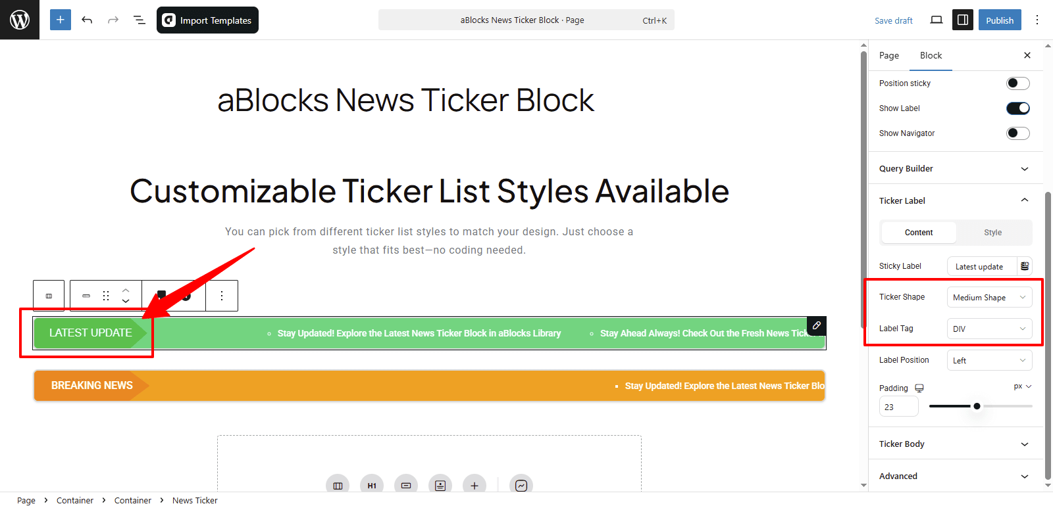
Task: Redo the last undone change
Action: click(113, 20)
